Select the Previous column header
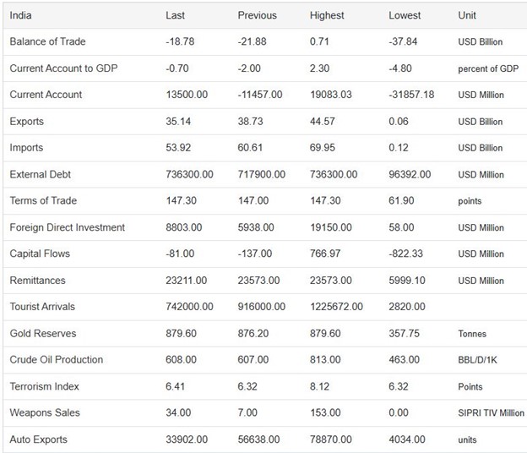 tap(257, 15)
